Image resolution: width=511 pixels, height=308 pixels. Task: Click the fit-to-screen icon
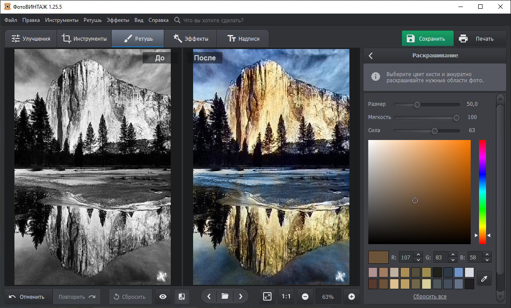click(267, 297)
